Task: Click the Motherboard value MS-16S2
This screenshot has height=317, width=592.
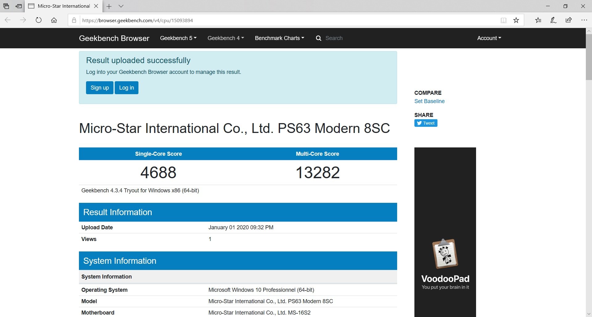Action: point(259,313)
